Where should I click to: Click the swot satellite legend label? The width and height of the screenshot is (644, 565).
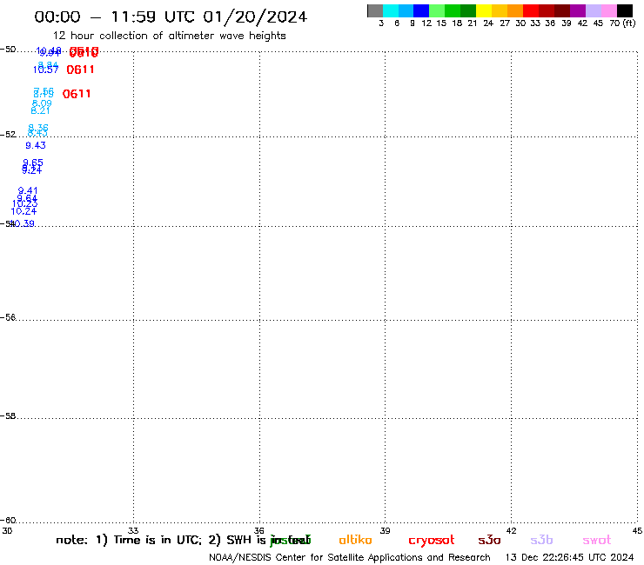(596, 540)
